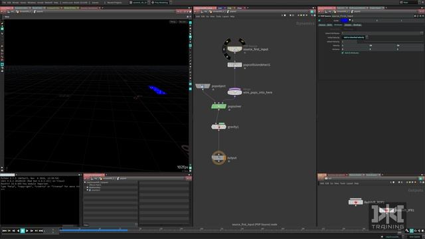The width and height of the screenshot is (425, 239).
Task: Open the No cam camera dropdown
Action: coord(183,22)
